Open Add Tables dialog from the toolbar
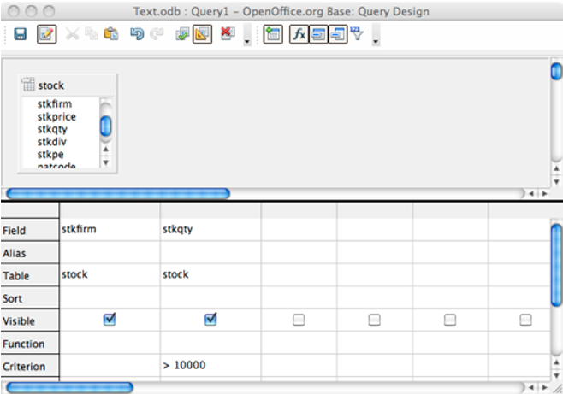This screenshot has width=563, height=394. pyautogui.click(x=273, y=35)
